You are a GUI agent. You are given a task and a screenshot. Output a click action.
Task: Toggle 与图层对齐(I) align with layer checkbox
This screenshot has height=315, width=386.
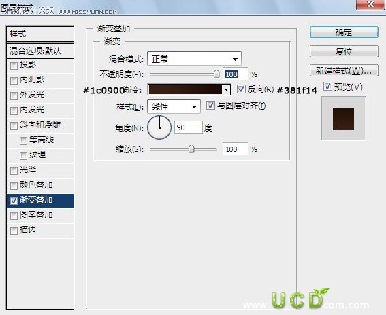(x=210, y=106)
